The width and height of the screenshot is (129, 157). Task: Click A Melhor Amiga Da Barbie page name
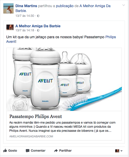click(38, 26)
